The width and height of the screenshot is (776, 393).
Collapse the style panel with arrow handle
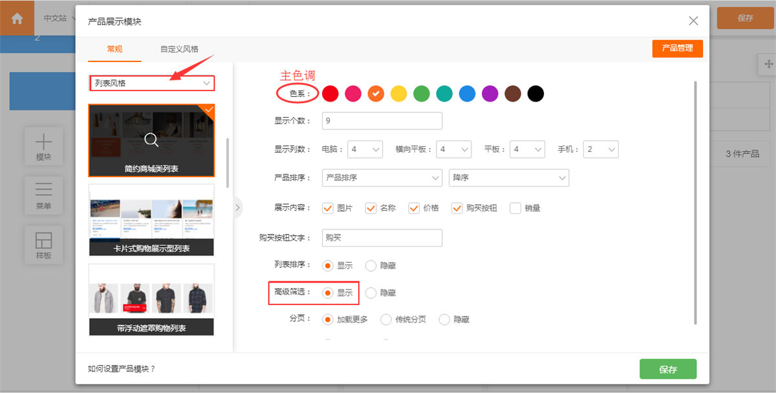point(237,207)
